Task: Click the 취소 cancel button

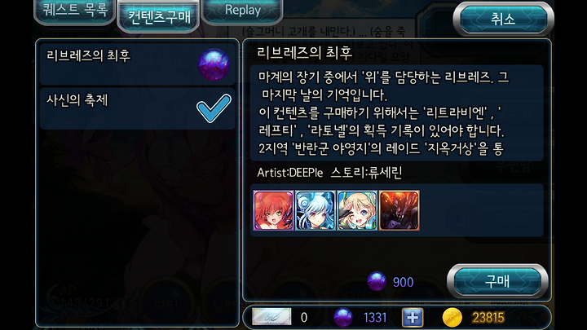Action: click(x=503, y=19)
